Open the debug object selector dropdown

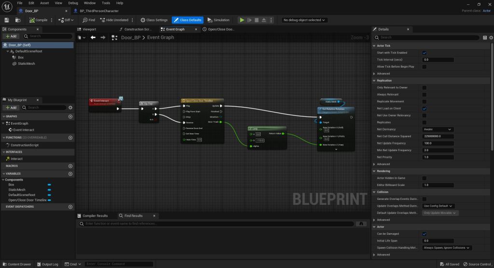(x=304, y=20)
